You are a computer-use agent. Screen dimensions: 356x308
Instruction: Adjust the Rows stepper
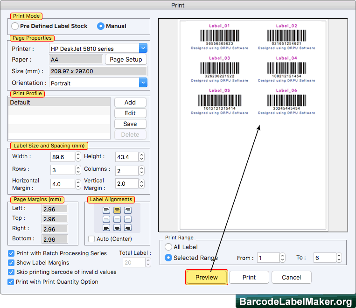(78, 170)
